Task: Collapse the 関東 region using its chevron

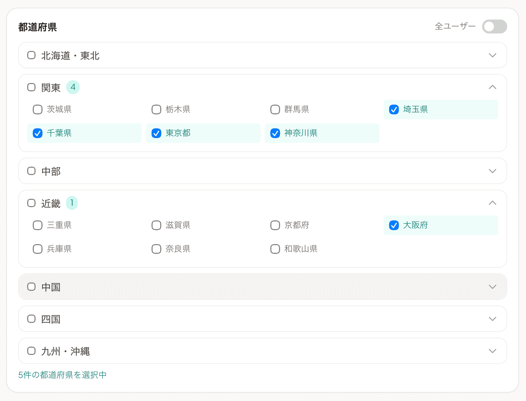Action: (x=492, y=87)
